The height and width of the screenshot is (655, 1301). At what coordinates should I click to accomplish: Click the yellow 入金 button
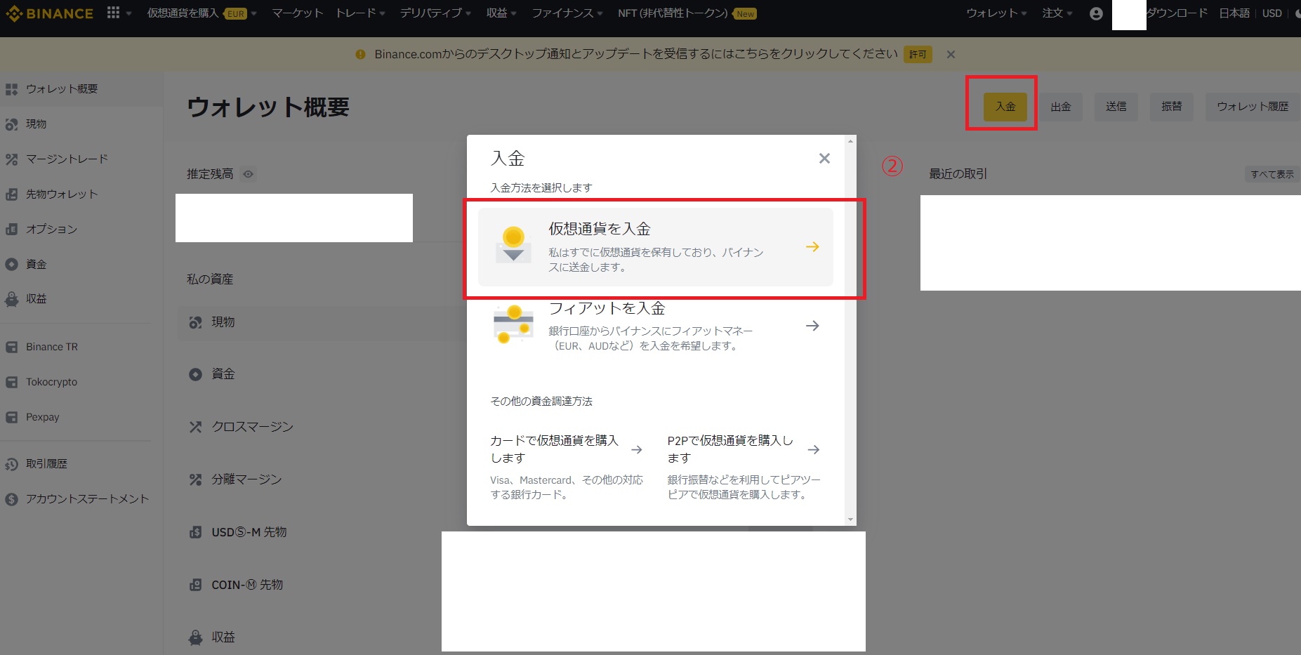tap(1005, 107)
